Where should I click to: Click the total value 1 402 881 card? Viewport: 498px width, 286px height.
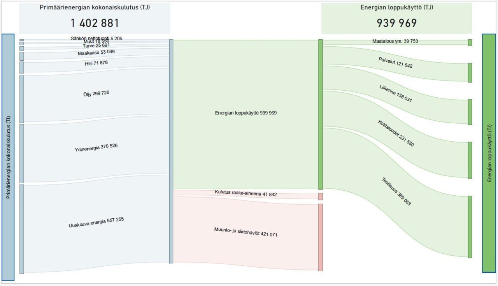point(95,19)
